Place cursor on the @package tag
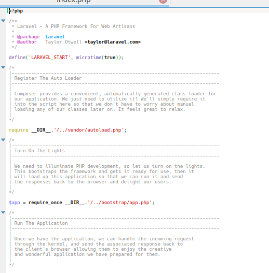 coord(28,37)
